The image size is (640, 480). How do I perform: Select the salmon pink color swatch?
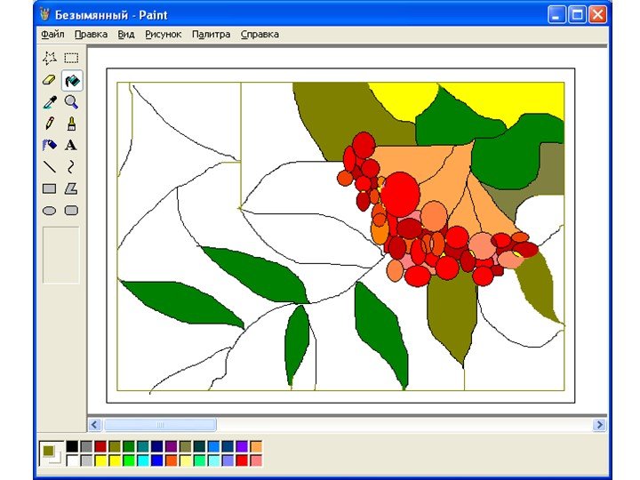(x=256, y=460)
